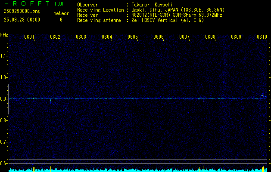Click the meteor label

point(61,13)
